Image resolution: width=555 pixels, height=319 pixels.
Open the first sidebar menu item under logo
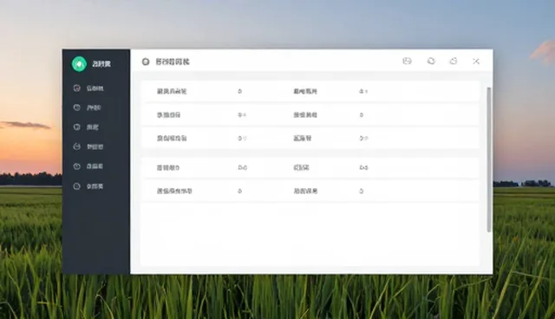pyautogui.click(x=88, y=88)
